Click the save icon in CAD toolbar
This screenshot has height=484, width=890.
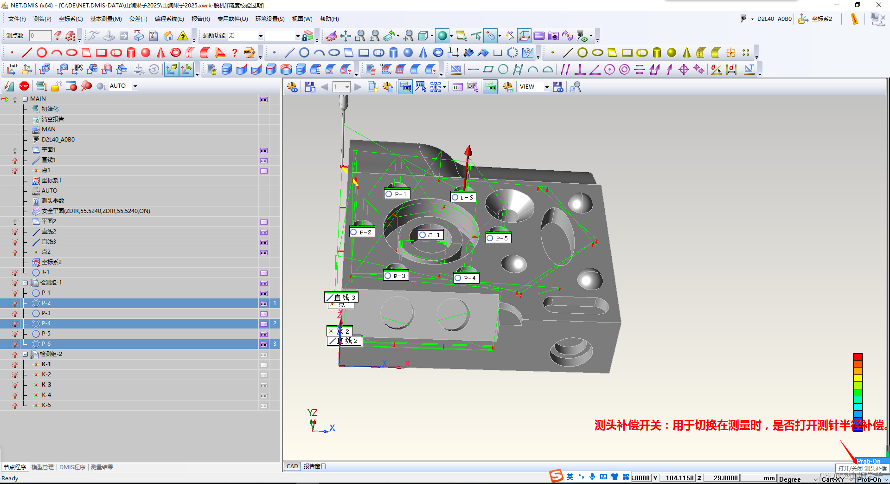click(x=310, y=87)
